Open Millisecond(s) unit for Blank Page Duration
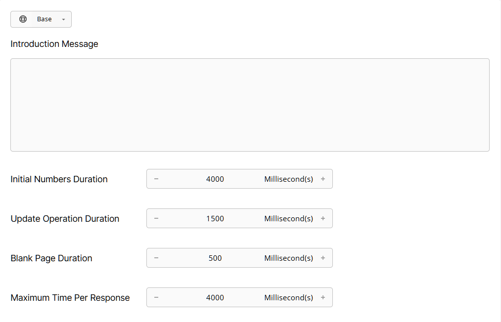501x322 pixels. coord(288,258)
